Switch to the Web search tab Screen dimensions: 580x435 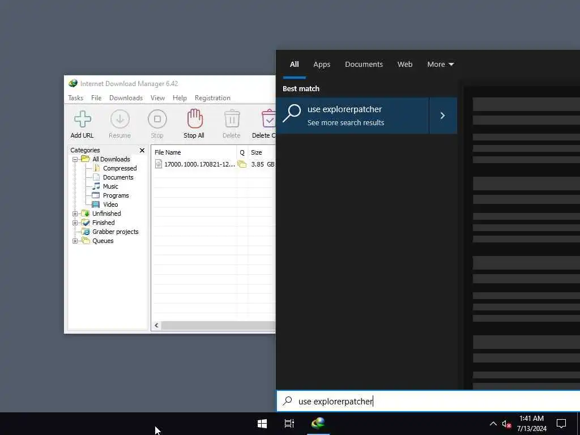point(405,65)
